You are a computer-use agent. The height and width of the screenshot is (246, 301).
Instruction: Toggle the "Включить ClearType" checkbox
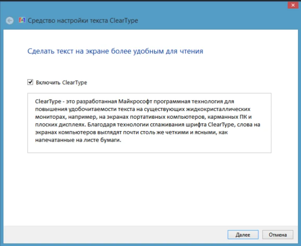coord(30,82)
